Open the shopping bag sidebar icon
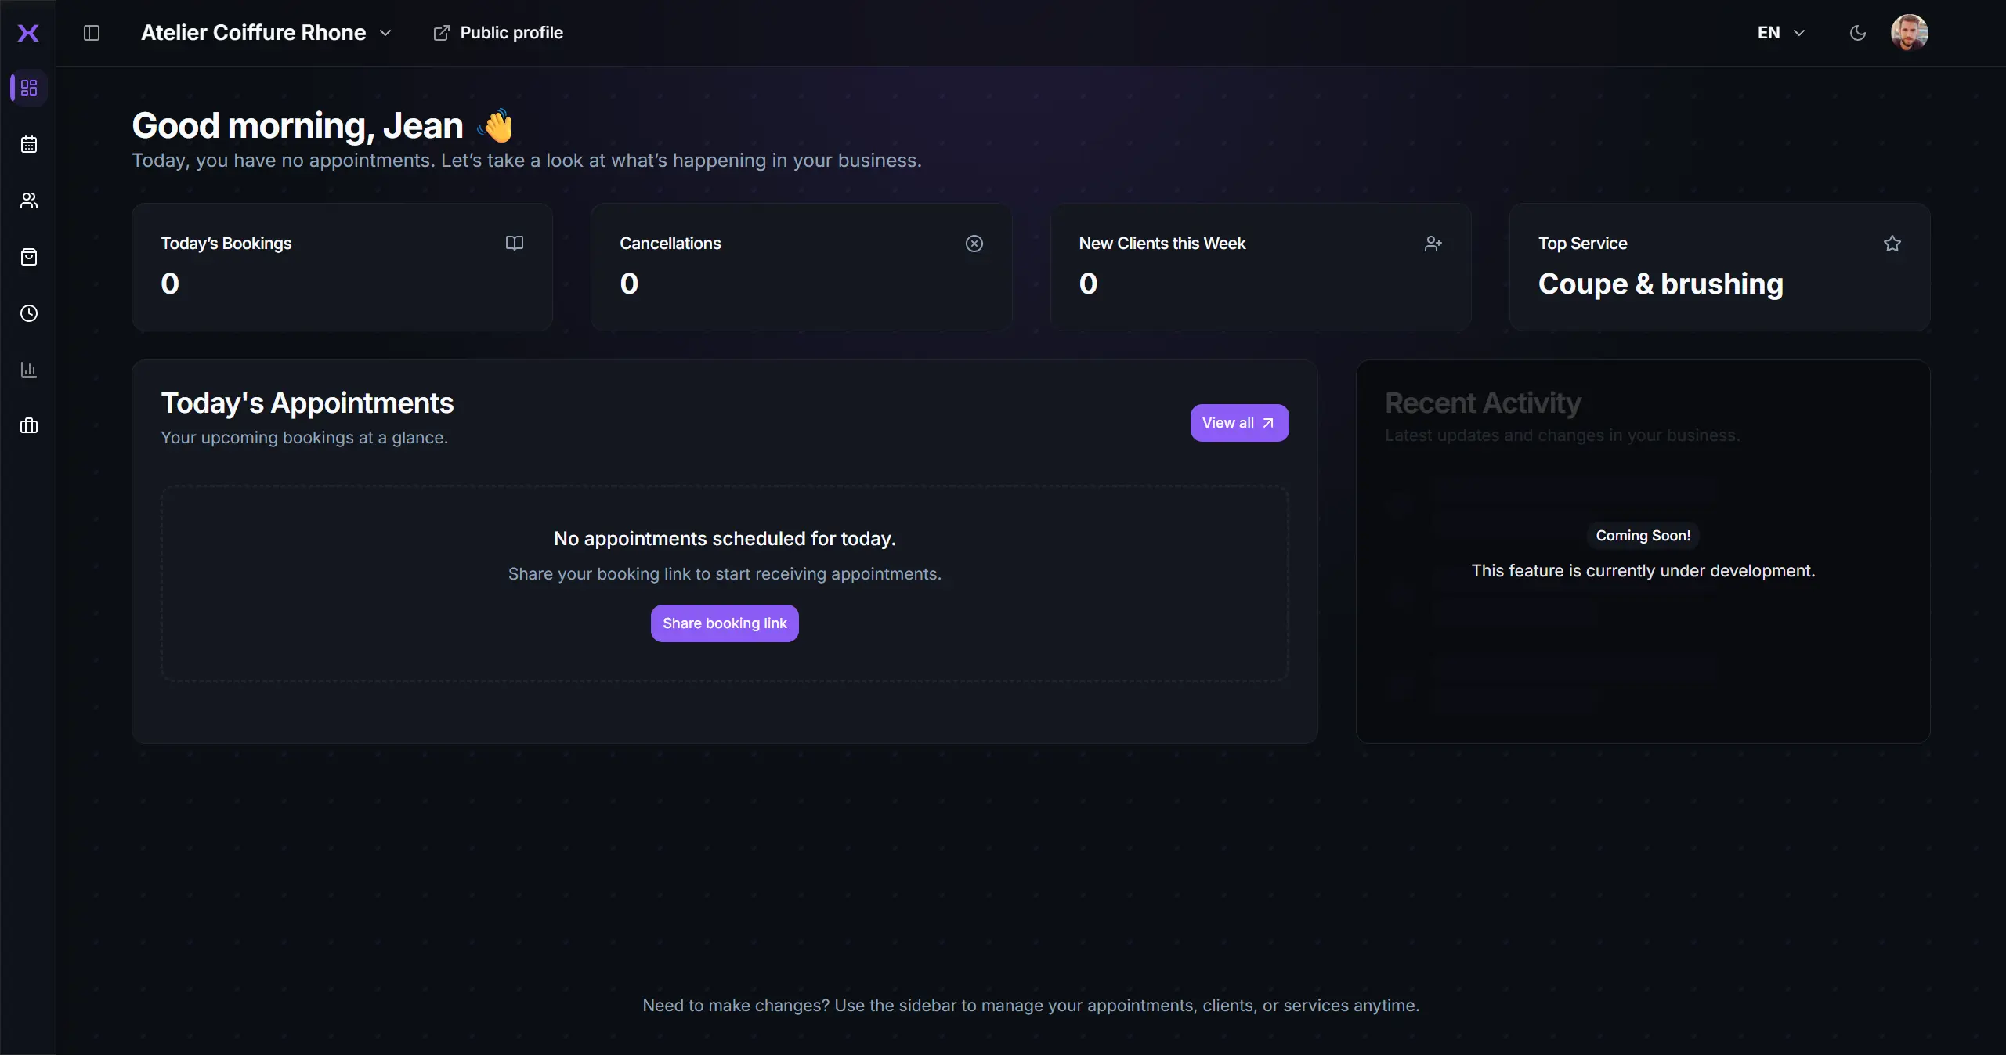The height and width of the screenshot is (1055, 2006). click(29, 257)
